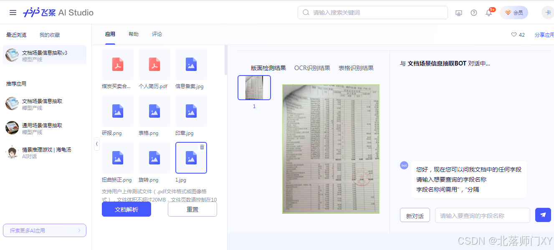Select page 1 thumbnail in detection results

click(x=254, y=88)
